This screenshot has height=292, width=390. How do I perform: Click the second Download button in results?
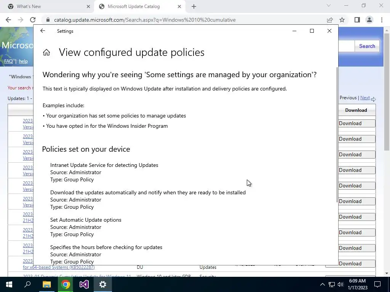[x=356, y=139]
